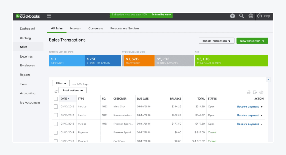Screen dimensions: 286x155
Task: Switch to the All Sales tab
Action: click(x=57, y=29)
